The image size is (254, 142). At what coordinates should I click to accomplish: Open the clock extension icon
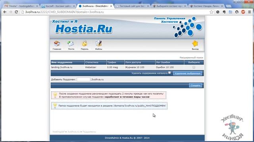coord(218,12)
